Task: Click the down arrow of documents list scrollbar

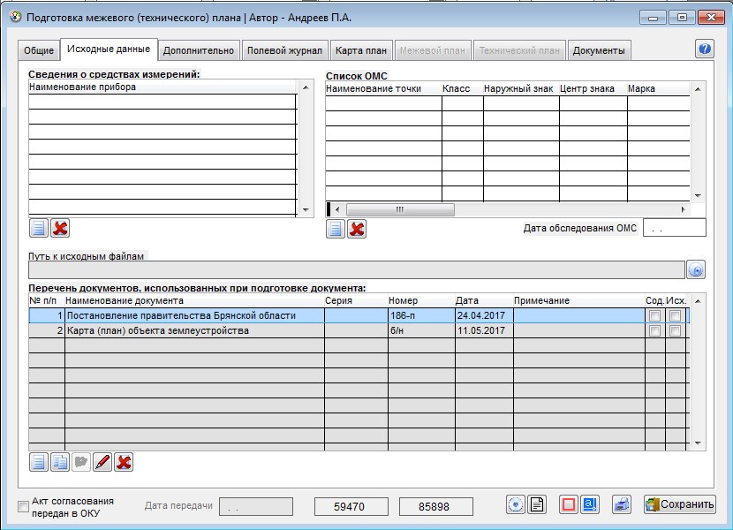Action: point(698,443)
